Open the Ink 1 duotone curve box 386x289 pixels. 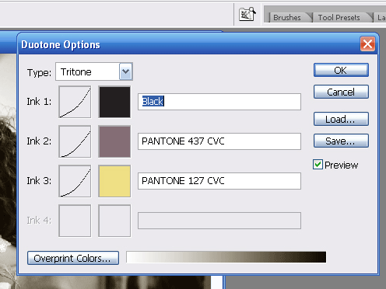(75, 102)
